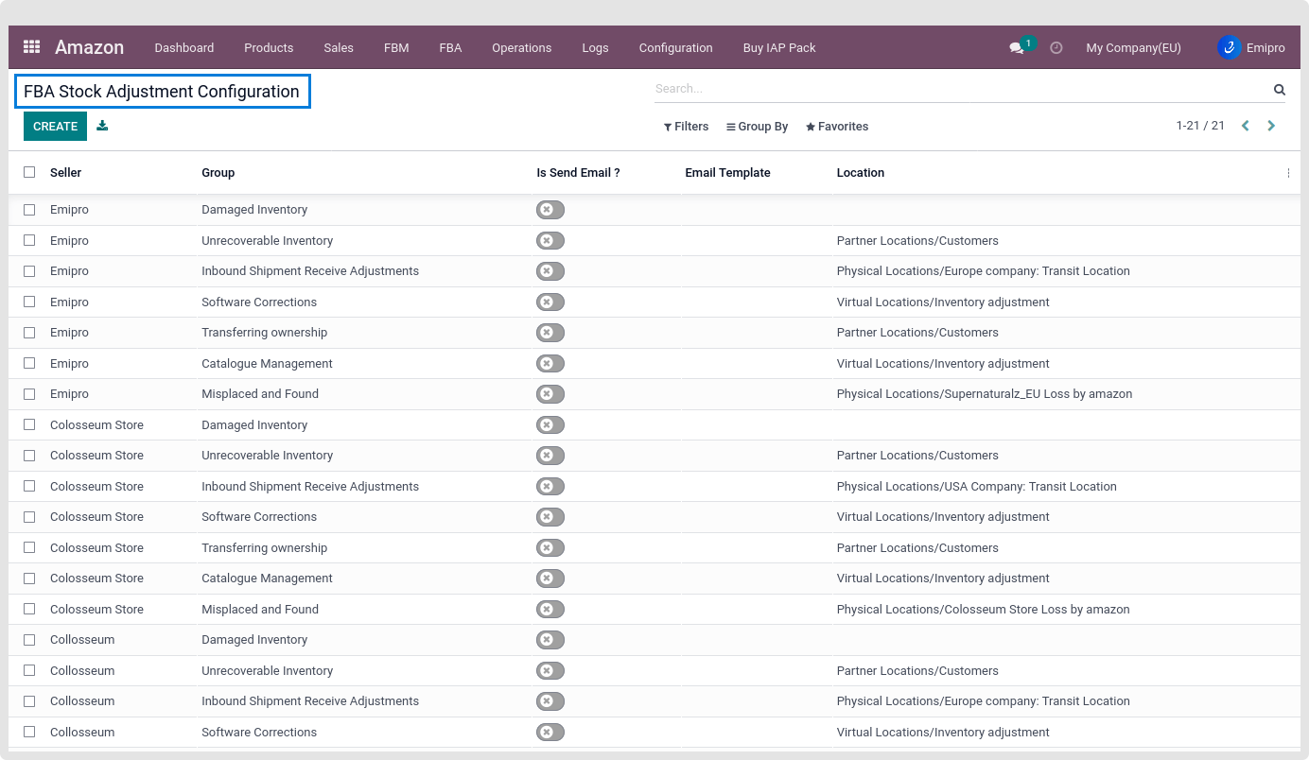Select all rows header checkbox
Viewport: 1309px width, 760px height.
(29, 172)
